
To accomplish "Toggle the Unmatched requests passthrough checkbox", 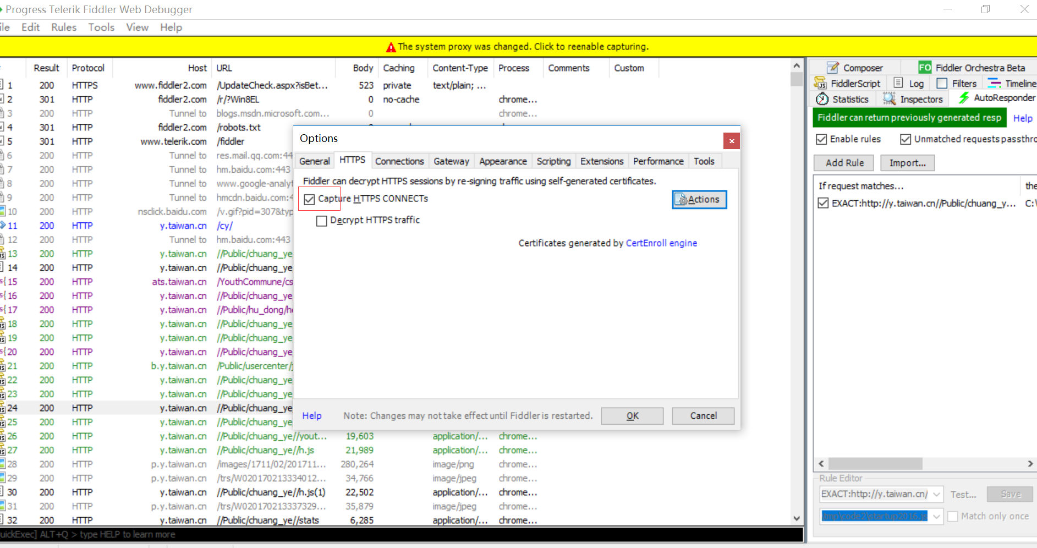I will pyautogui.click(x=906, y=139).
